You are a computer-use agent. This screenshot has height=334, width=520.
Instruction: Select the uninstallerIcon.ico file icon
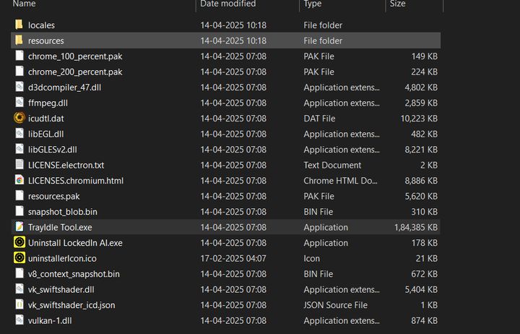19,258
